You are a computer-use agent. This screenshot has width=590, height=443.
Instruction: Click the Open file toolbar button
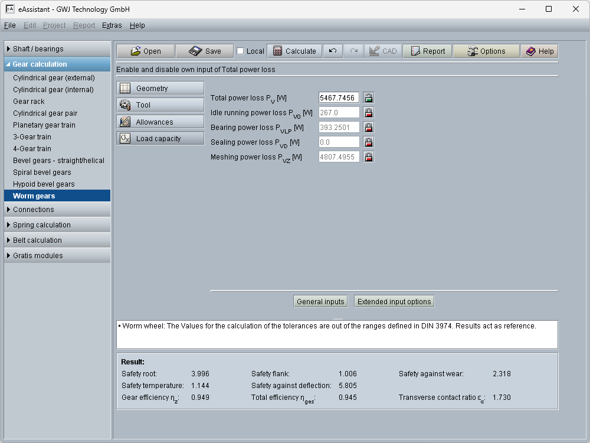(x=145, y=51)
